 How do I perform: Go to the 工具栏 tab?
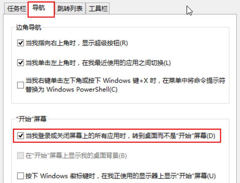[98, 9]
